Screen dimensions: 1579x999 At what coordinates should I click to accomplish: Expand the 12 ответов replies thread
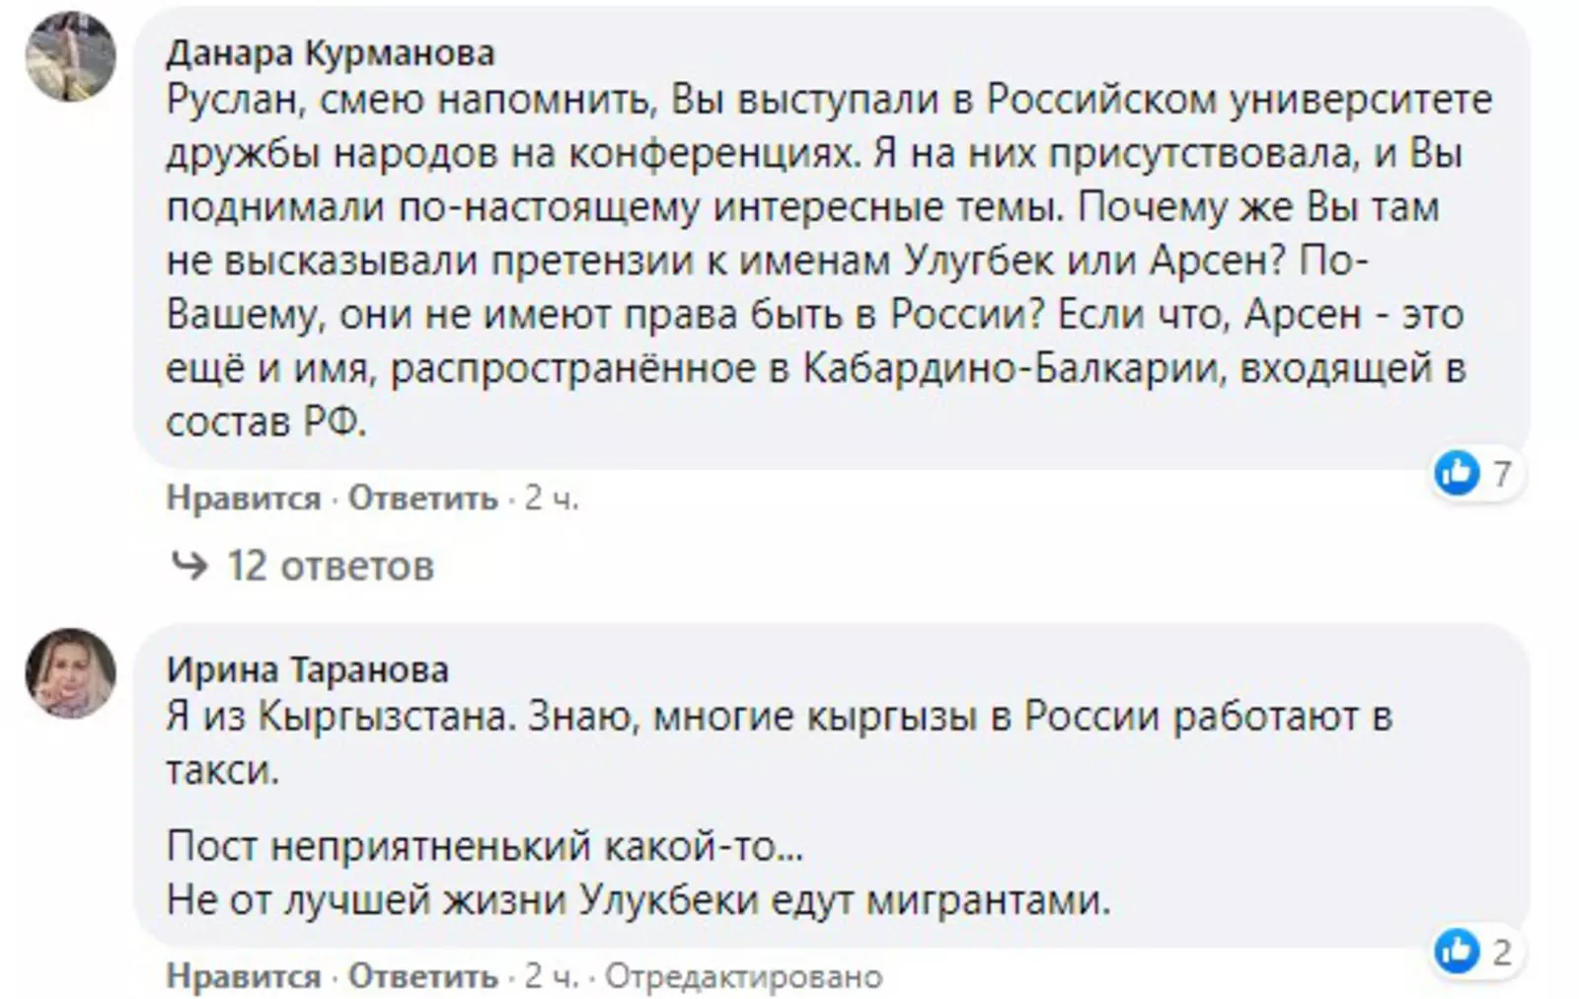point(330,567)
